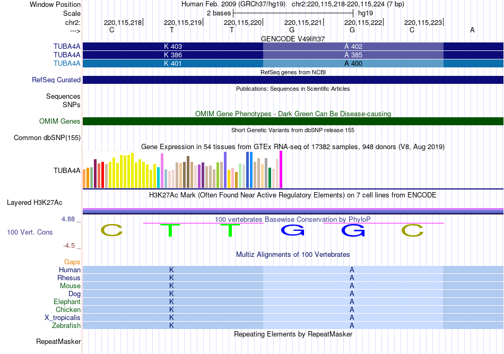Click the GTEx TUBA4A track label
This screenshot has width=504, height=354.
point(67,170)
